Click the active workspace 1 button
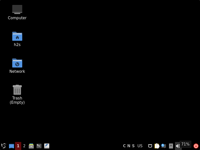Image resolution: width=200 pixels, height=150 pixels. (18, 146)
